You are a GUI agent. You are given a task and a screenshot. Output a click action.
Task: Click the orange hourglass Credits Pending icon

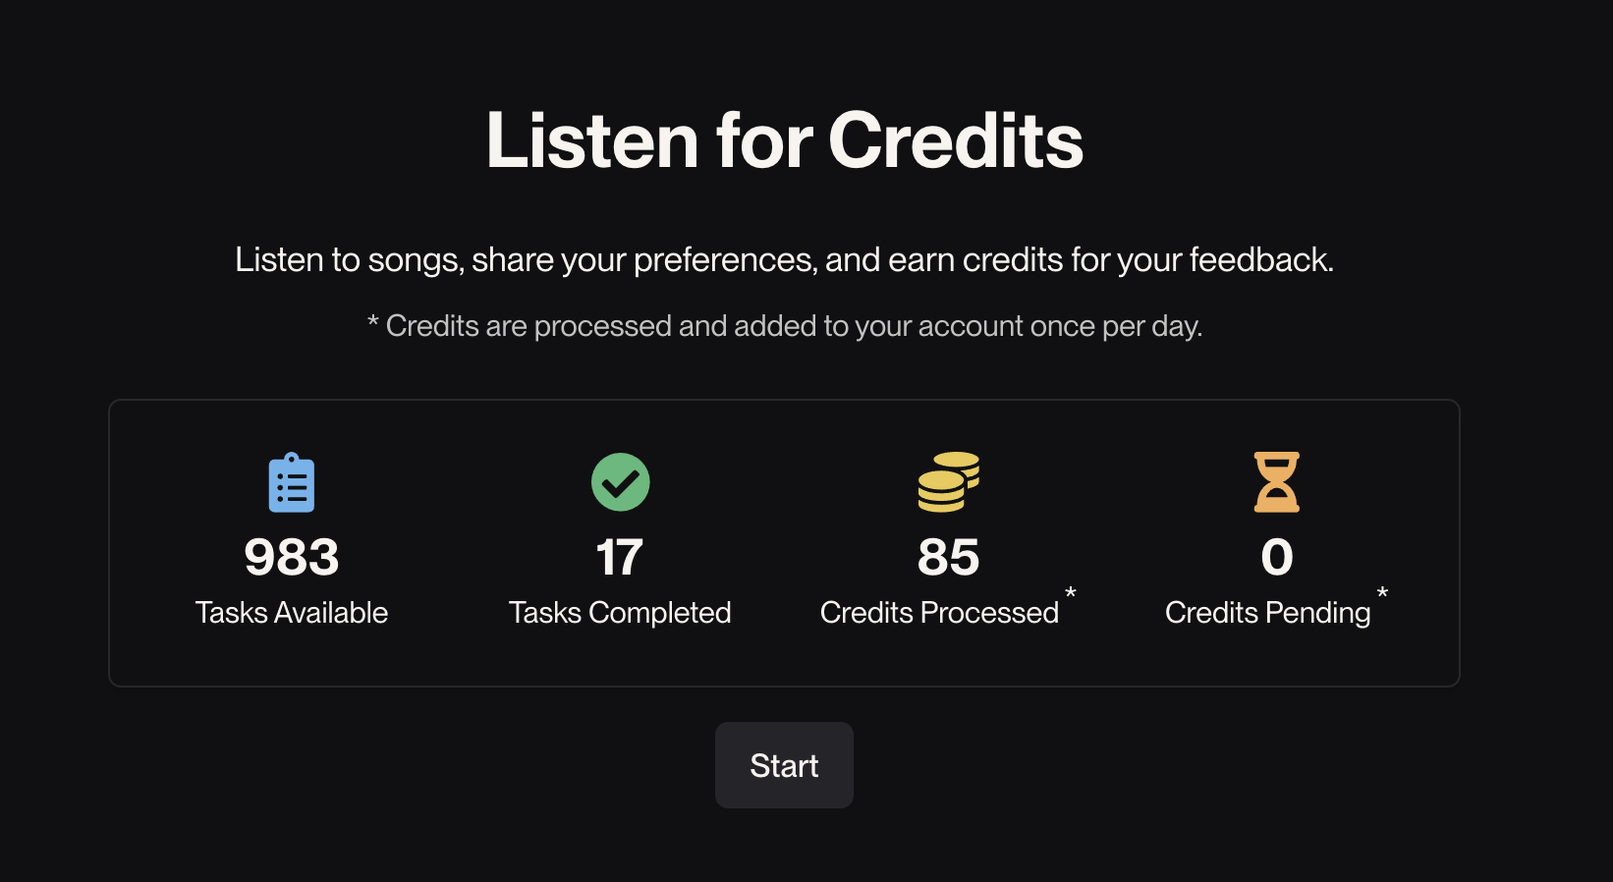(1276, 482)
